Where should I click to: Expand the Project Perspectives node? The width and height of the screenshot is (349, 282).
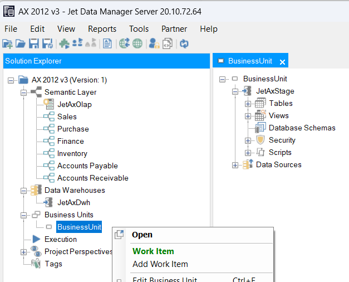pyautogui.click(x=23, y=252)
